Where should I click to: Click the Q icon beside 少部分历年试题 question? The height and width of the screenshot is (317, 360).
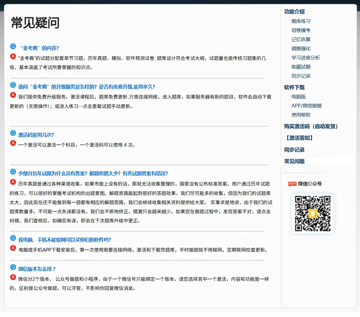(13, 171)
